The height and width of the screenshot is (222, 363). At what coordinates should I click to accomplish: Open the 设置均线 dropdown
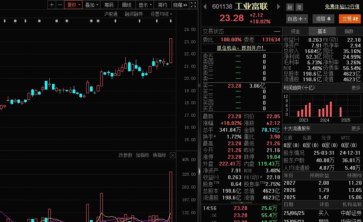pos(162,14)
